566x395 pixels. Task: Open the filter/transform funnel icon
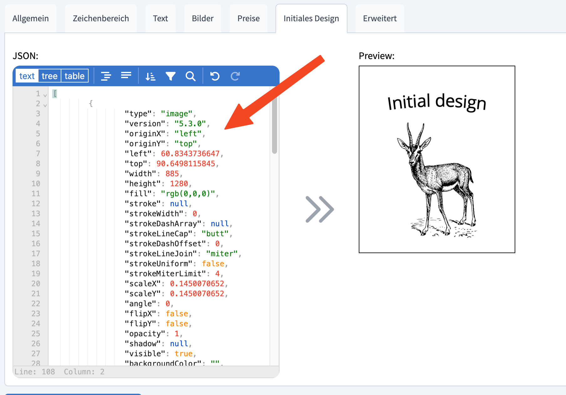pos(171,76)
